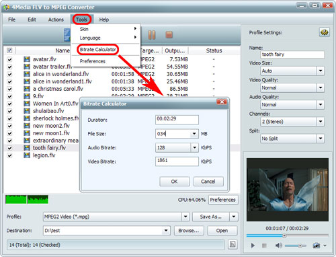Open the Destination path dropdown
The width and height of the screenshot is (336, 257).
tap(166, 231)
